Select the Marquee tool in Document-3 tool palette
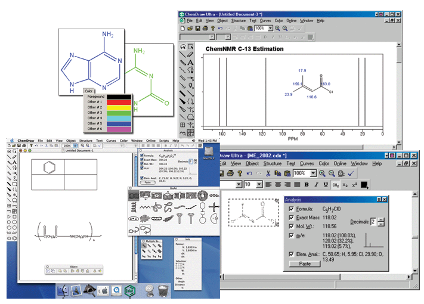This screenshot has width=424, height=304. 191,46
